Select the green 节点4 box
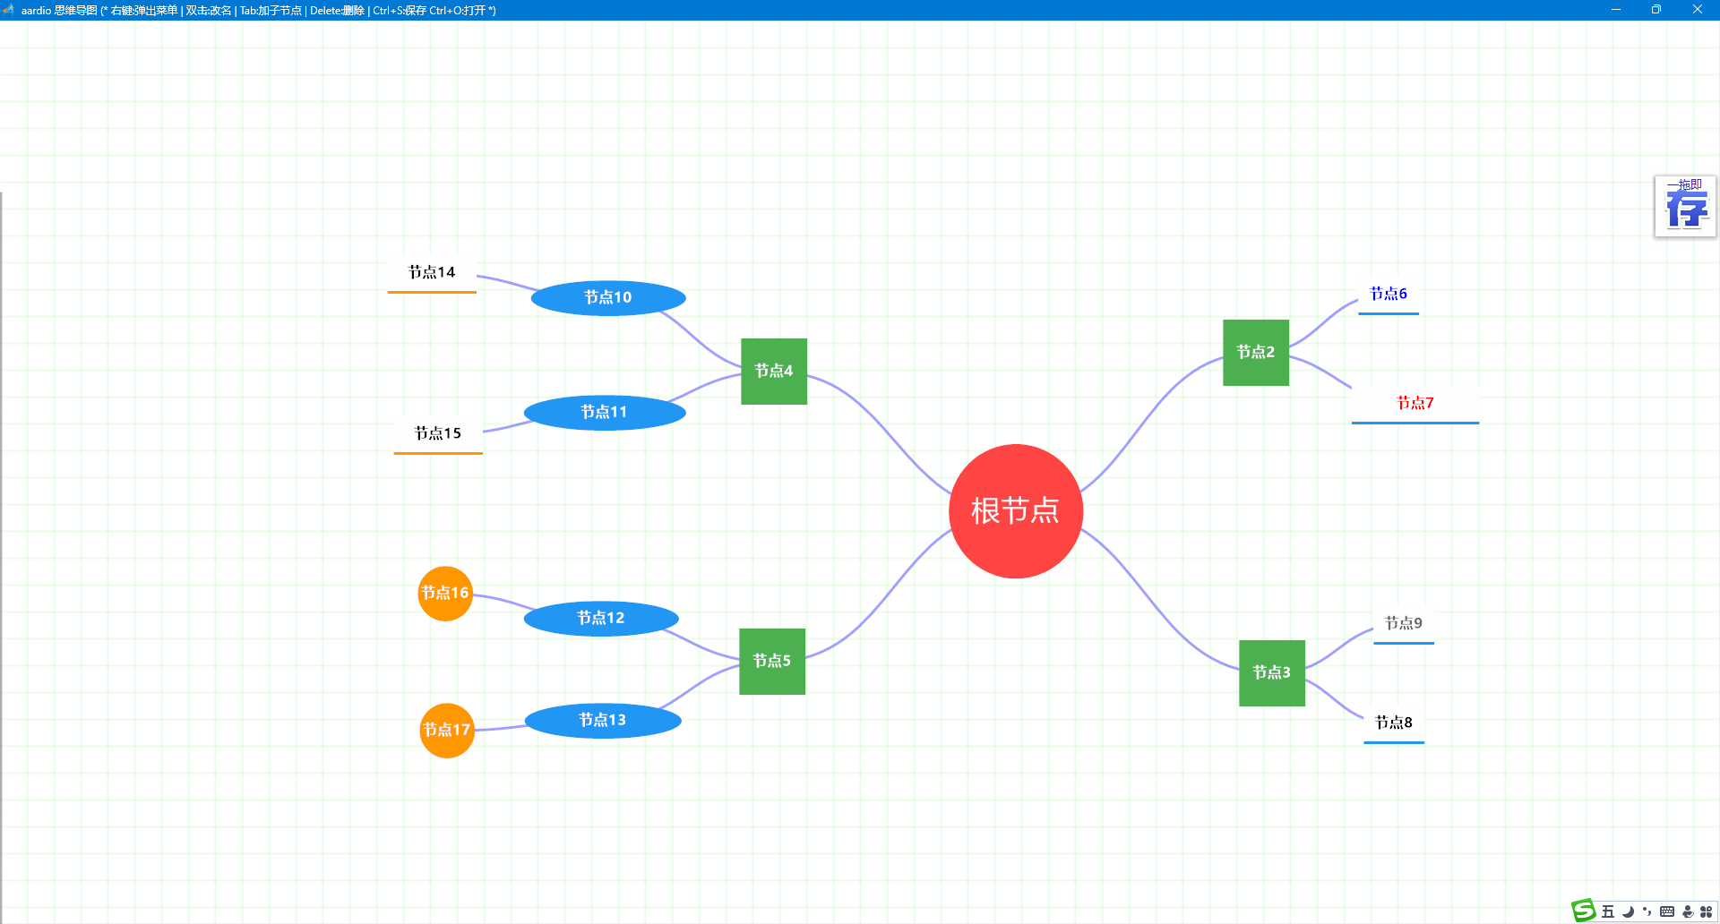Viewport: 1720px width, 924px height. (774, 372)
